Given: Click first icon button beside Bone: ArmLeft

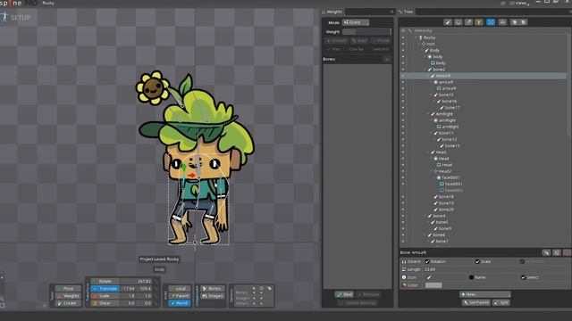Looking at the screenshot, I should 546,252.
